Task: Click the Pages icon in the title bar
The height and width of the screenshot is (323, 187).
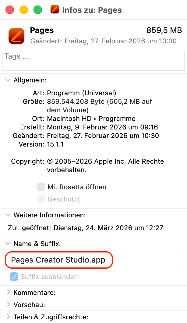Action: tap(55, 10)
